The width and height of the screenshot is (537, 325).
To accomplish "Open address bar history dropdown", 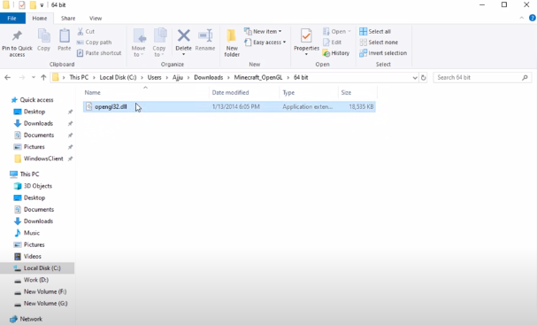I will pos(415,78).
